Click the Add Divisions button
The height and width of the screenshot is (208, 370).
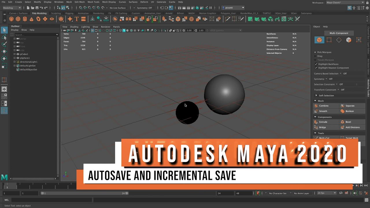[353, 127]
